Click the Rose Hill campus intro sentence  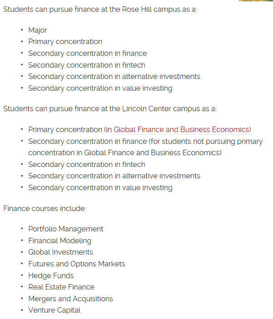pyautogui.click(x=100, y=10)
